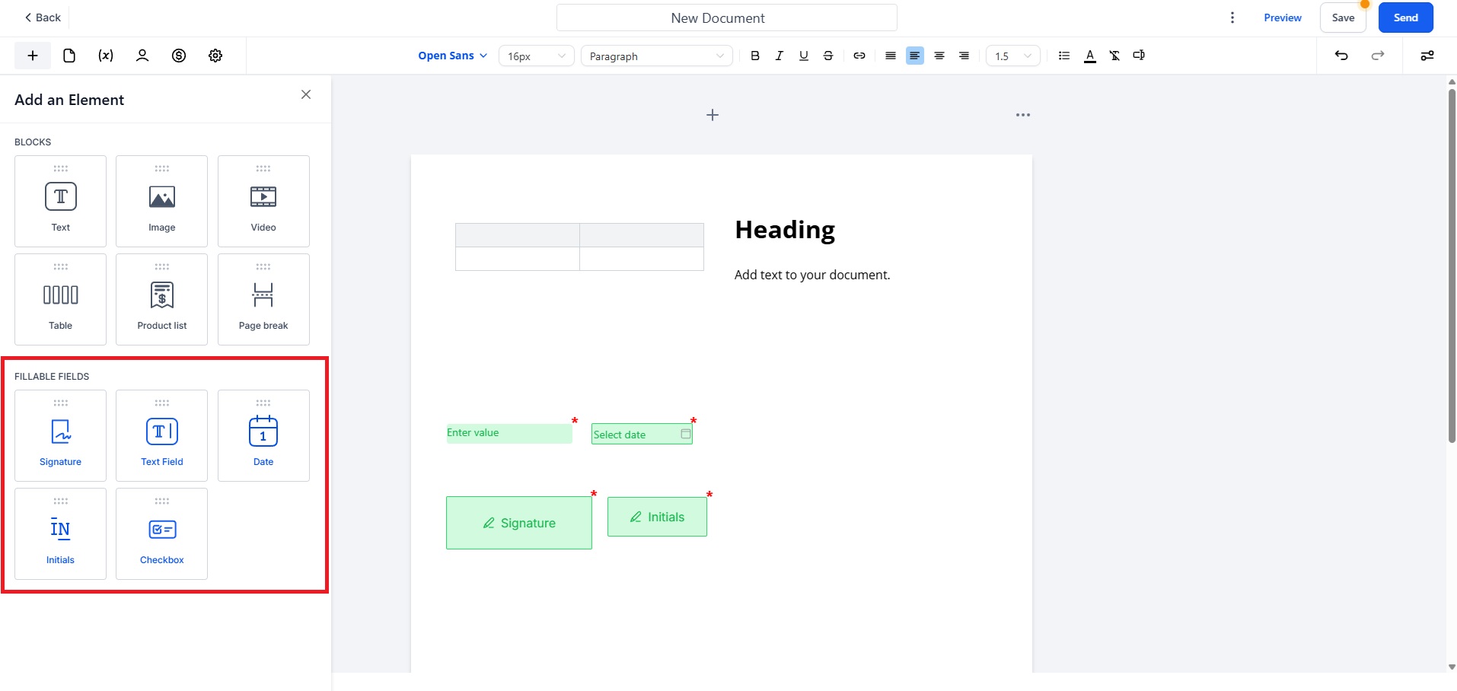Select the Text block element
This screenshot has width=1457, height=691.
pos(60,201)
